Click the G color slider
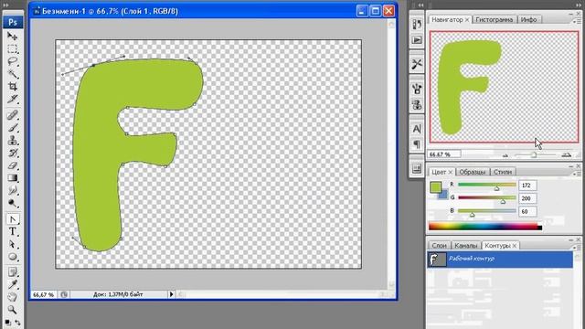Image resolution: width=585 pixels, height=329 pixels. [487, 198]
